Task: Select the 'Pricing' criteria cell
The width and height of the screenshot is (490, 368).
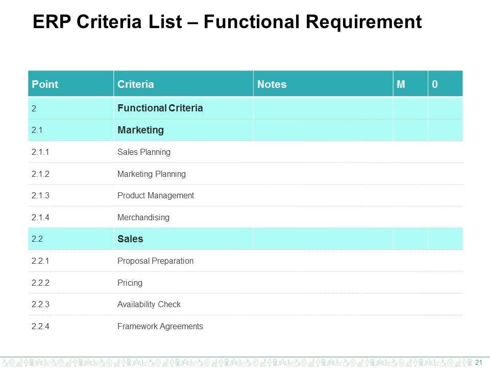Action: pos(130,283)
